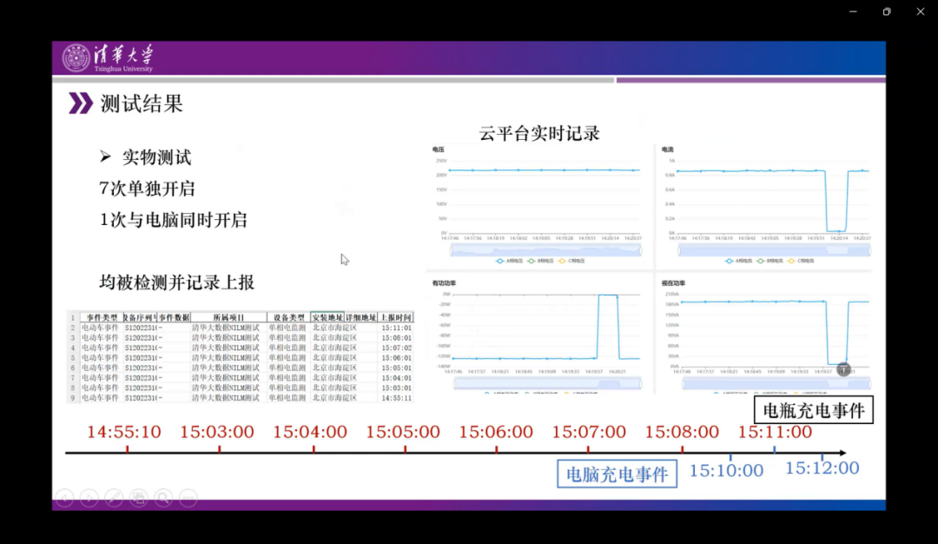Select the 电脑充电事件 label box
Screen dimensions: 938x544
click(x=617, y=474)
